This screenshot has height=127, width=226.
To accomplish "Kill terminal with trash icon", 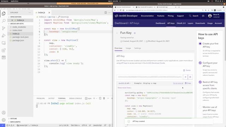I will pyautogui.click(x=104, y=98).
